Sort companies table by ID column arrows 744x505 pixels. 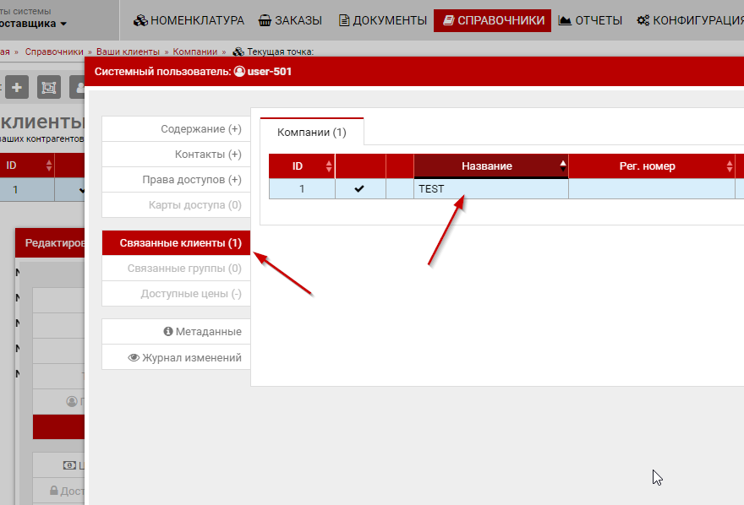(328, 166)
